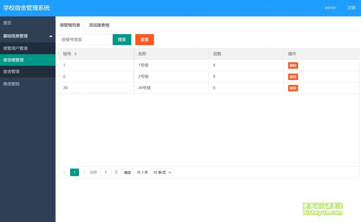Image resolution: width=361 pixels, height=222 pixels.
Task: Switch to the 宿管楼列表 tab
Action: click(70, 25)
